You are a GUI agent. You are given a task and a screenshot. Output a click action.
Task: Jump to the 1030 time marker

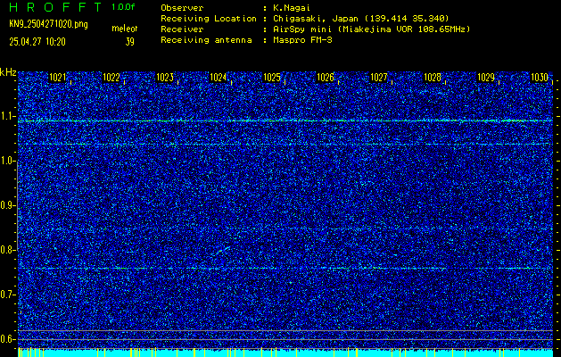click(x=540, y=78)
